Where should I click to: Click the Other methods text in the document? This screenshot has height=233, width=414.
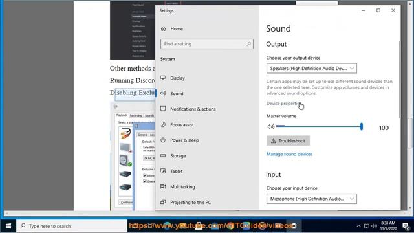point(133,69)
